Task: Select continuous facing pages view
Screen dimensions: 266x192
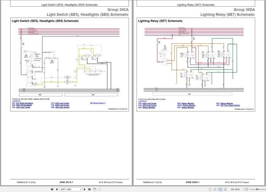Action: (x=225, y=189)
